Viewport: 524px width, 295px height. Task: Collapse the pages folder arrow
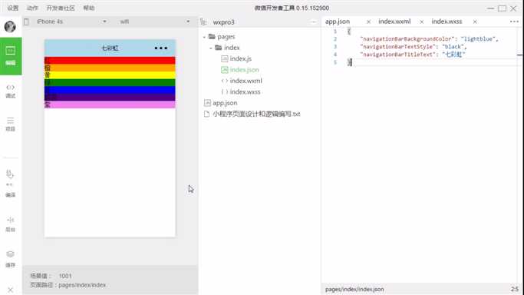point(204,37)
